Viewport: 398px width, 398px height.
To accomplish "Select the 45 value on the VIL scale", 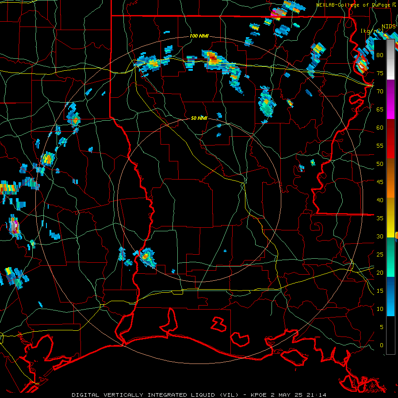I will [x=380, y=182].
